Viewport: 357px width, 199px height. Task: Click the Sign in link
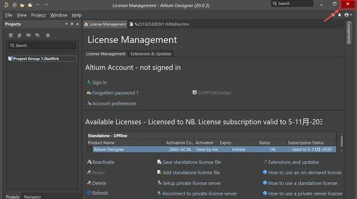100,82
